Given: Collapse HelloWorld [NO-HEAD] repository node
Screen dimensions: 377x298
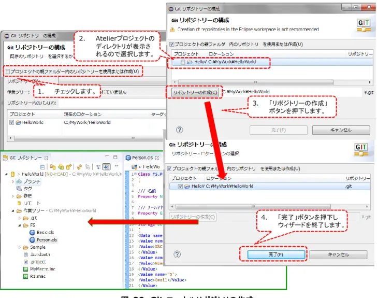Looking at the screenshot, I should [x=7, y=174].
